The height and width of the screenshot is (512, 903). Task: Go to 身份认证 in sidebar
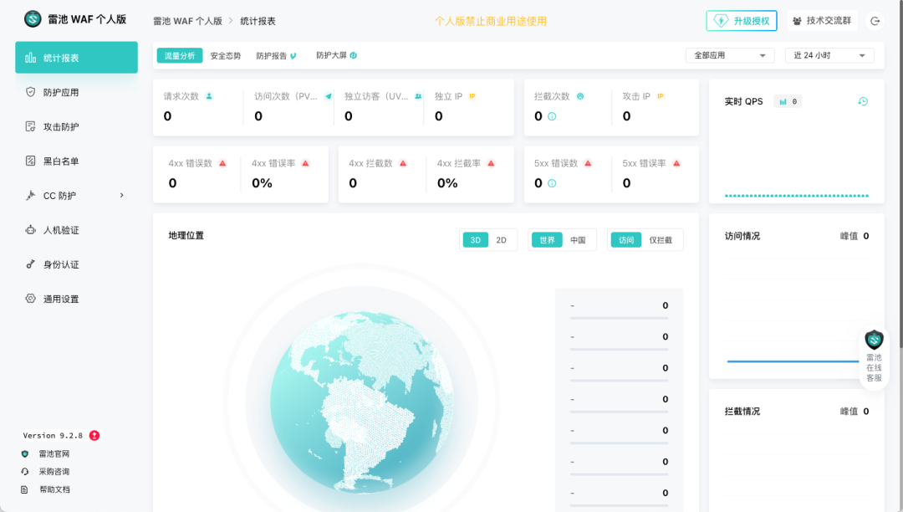tap(76, 264)
